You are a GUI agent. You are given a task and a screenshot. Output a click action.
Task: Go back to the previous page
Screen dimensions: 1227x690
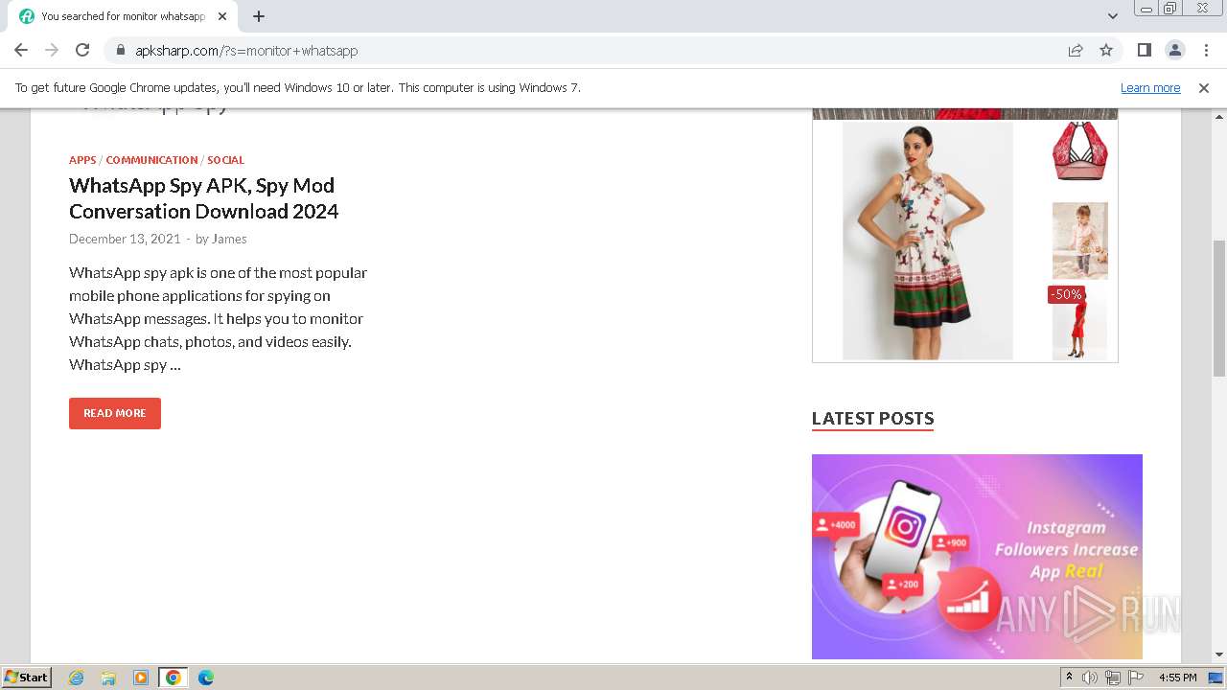pos(21,51)
